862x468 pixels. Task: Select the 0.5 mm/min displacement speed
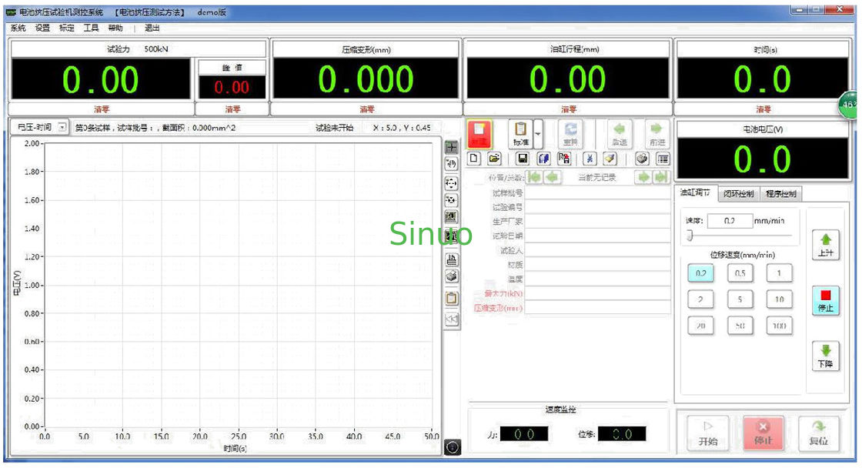pos(740,273)
